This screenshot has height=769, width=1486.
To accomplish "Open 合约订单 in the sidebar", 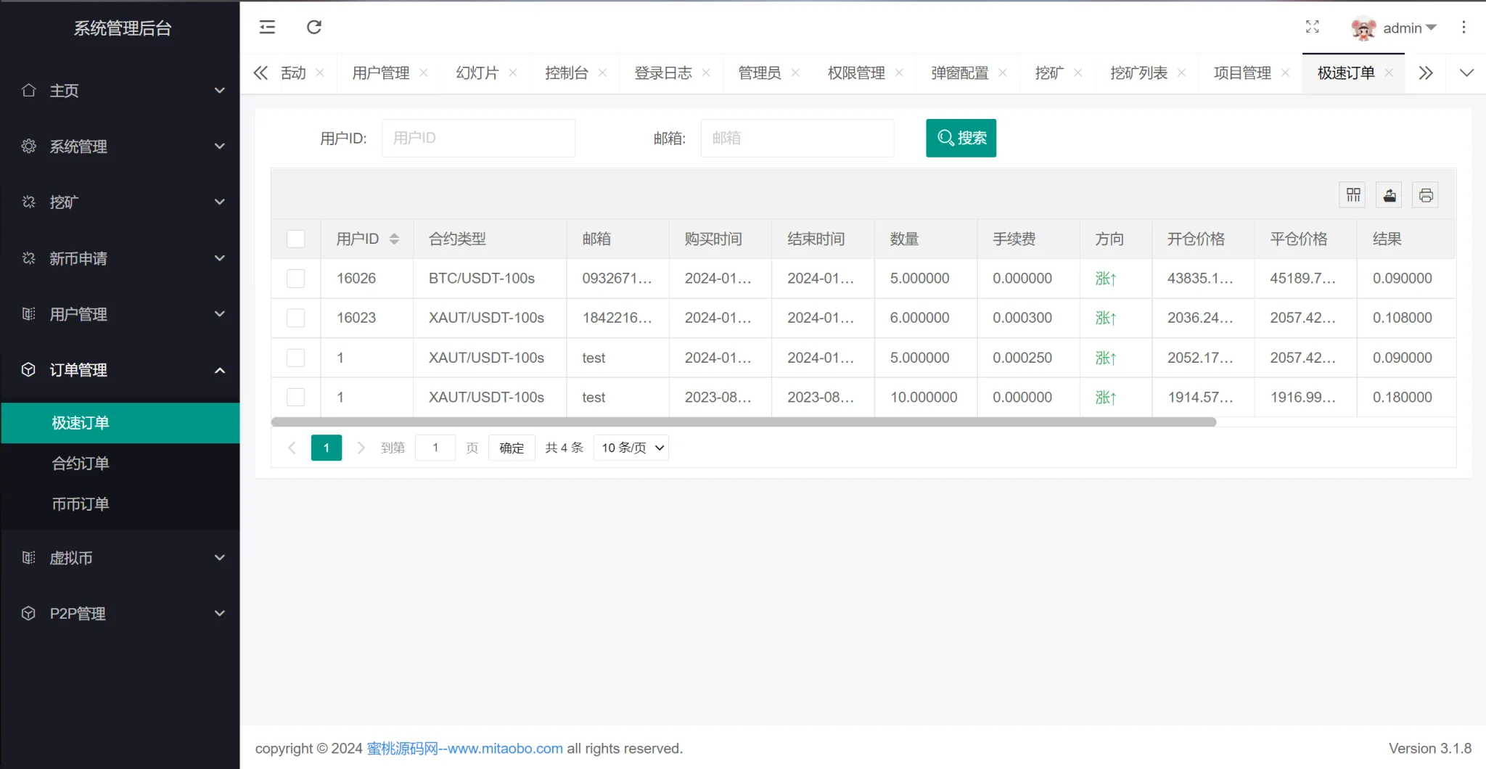I will coord(81,464).
